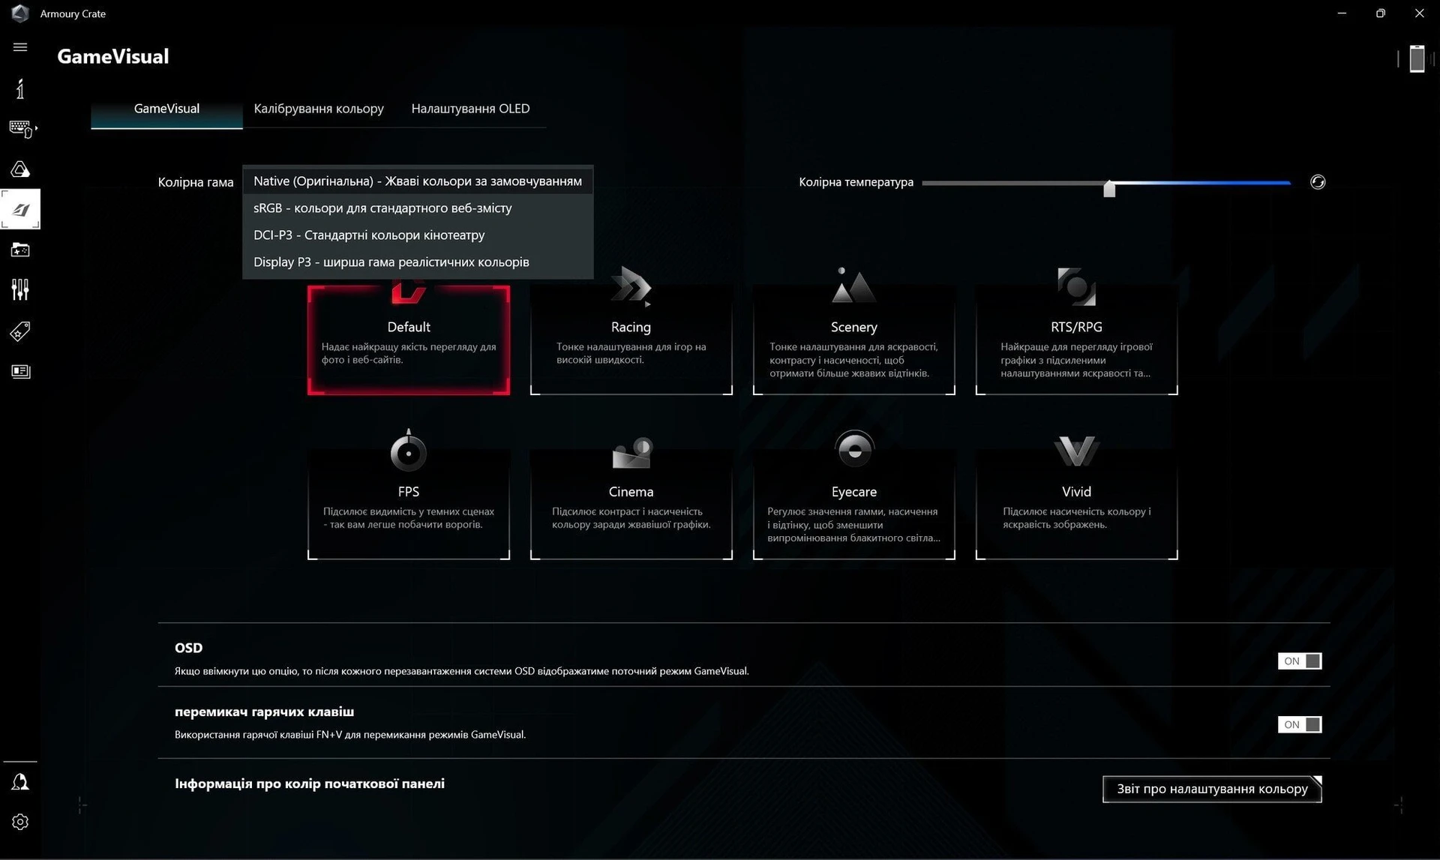Click the RTS/RPG mode icon

click(1076, 286)
